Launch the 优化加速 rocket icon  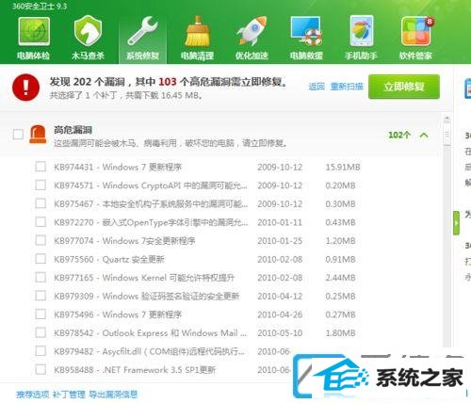(252, 31)
